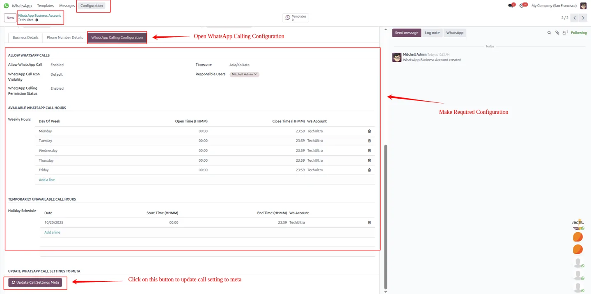This screenshot has width=591, height=294.
Task: Click WhatsApp Business Account created message
Action: click(x=432, y=60)
